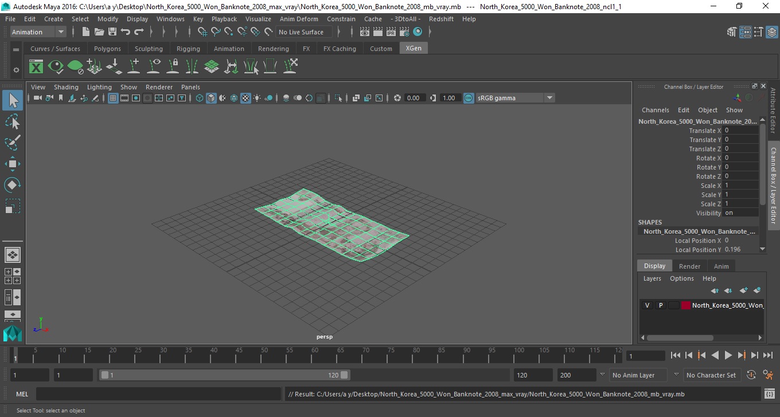
Task: Toggle layer playback P box
Action: (x=660, y=305)
